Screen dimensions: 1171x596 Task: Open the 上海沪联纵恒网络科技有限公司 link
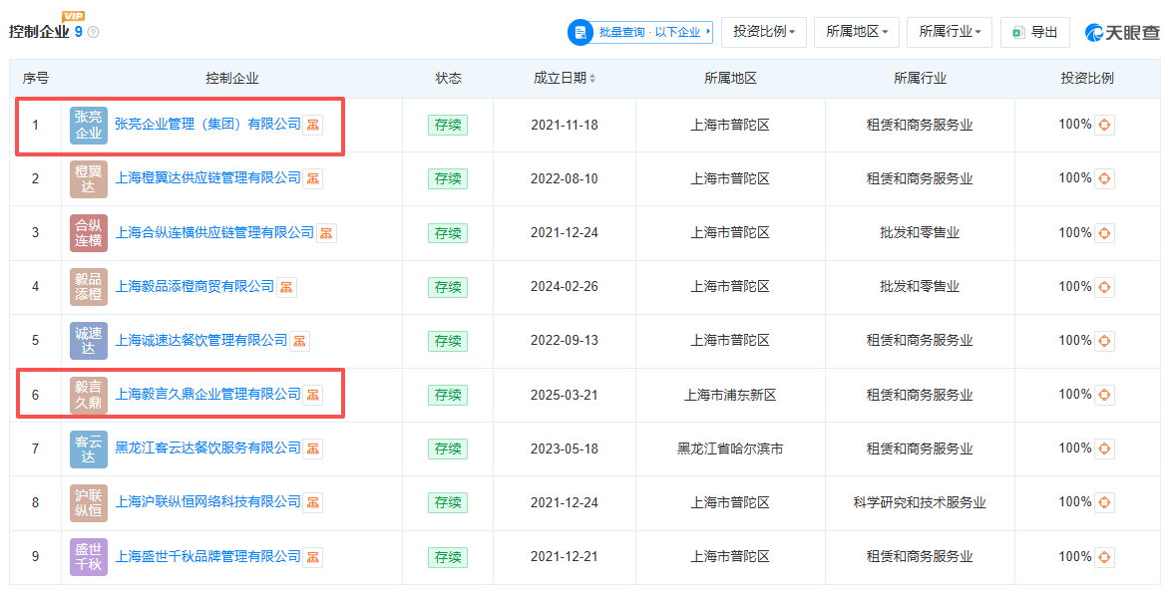207,502
